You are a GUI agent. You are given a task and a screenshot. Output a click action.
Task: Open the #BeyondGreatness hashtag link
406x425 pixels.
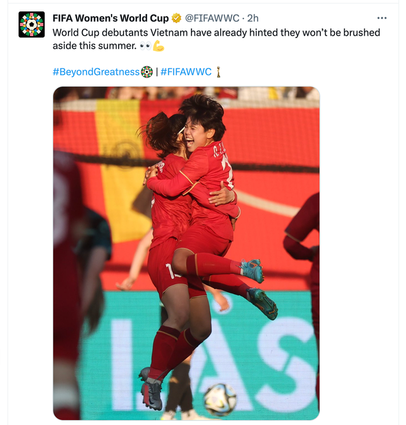(x=96, y=72)
